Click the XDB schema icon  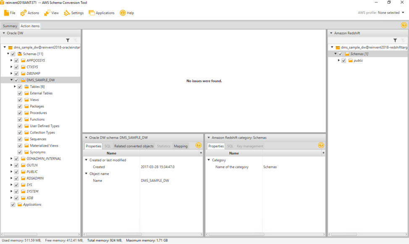23,198
